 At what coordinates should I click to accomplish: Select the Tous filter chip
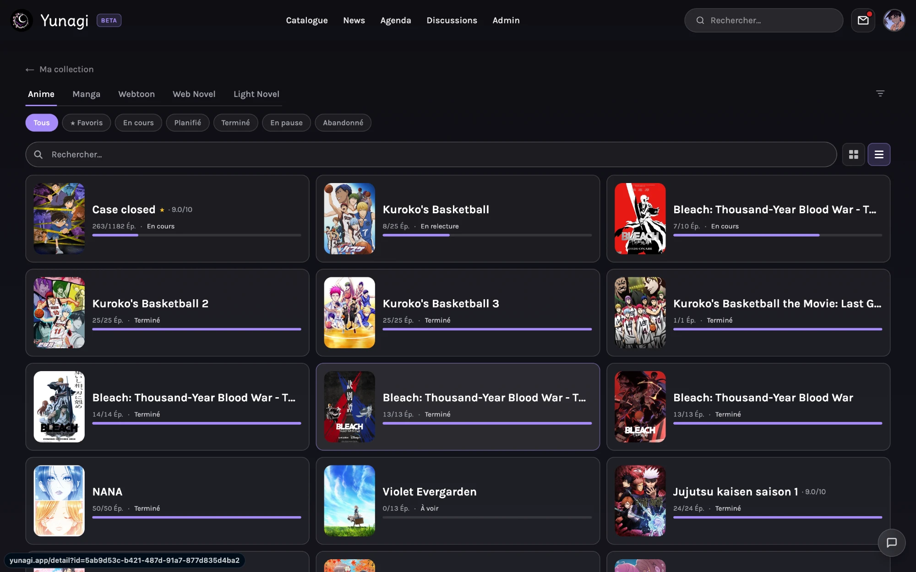point(42,123)
